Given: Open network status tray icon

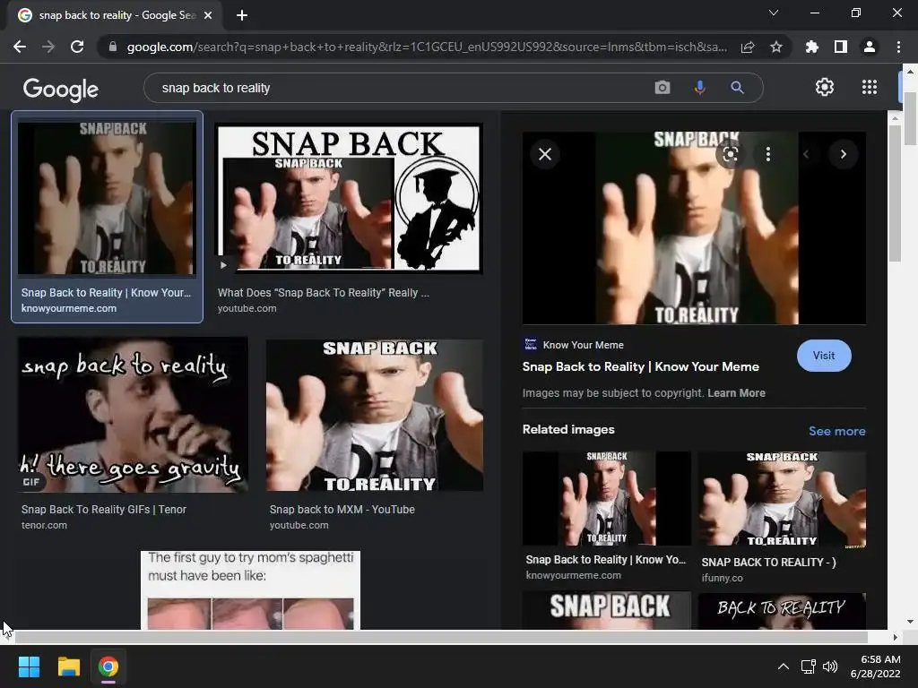Looking at the screenshot, I should pyautogui.click(x=809, y=666).
